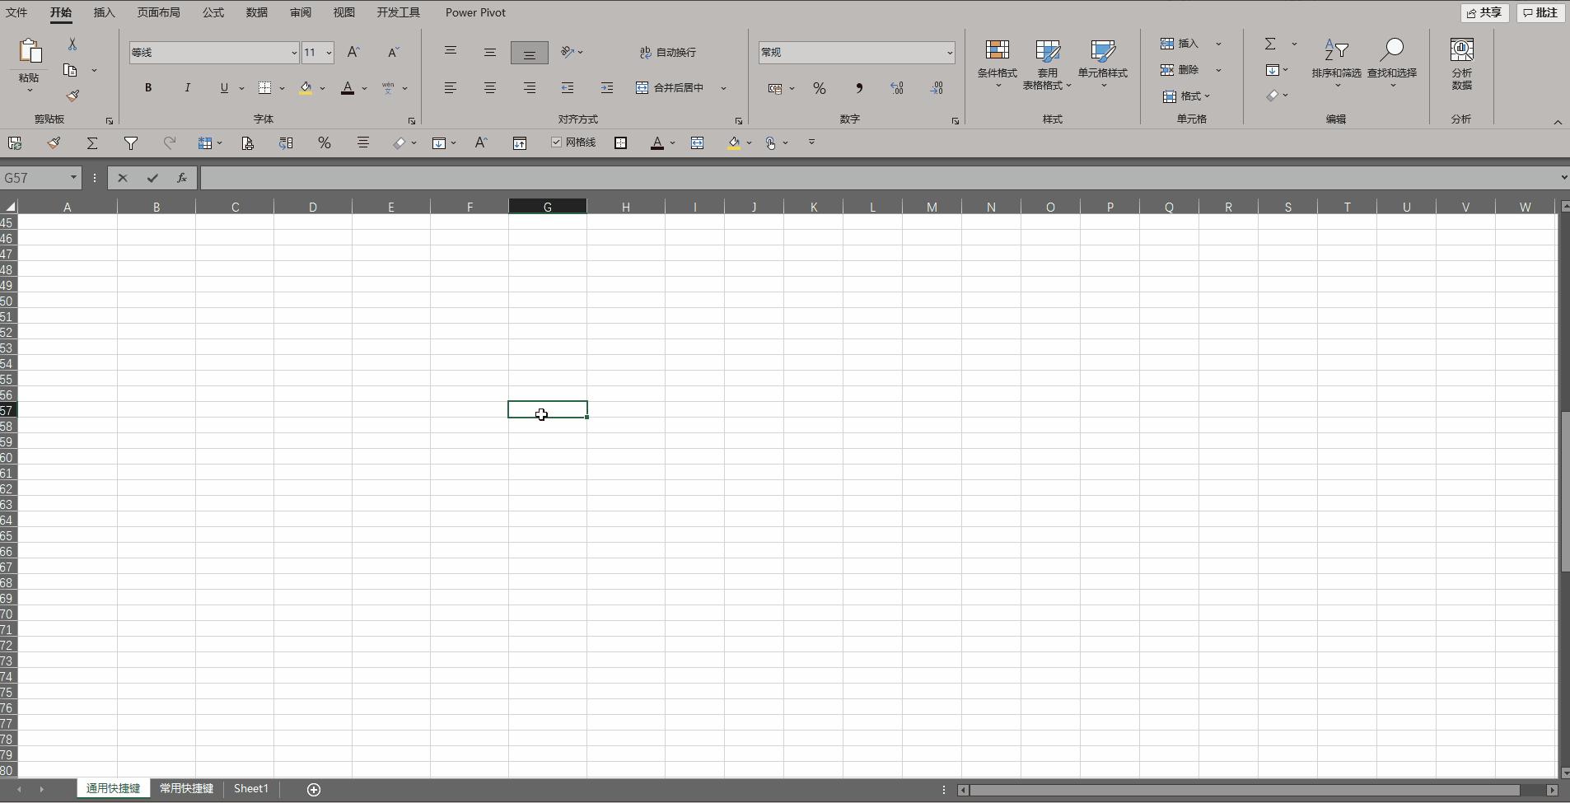Open 分析数据 analyze data tool

tap(1461, 64)
